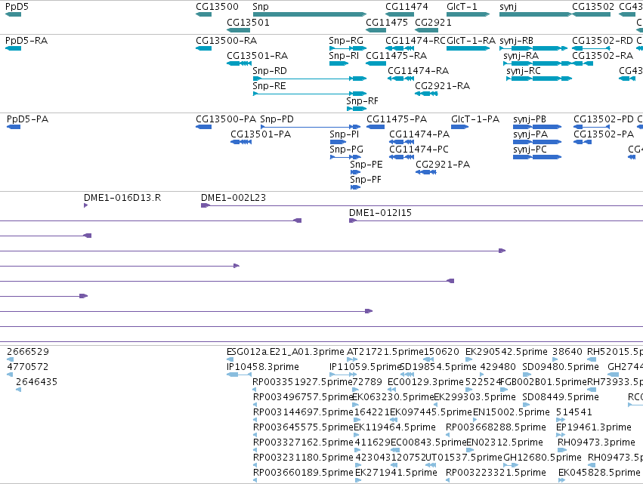Image resolution: width=643 pixels, height=484 pixels.
Task: Click the Snp-RI transcript
Action: click(x=339, y=63)
